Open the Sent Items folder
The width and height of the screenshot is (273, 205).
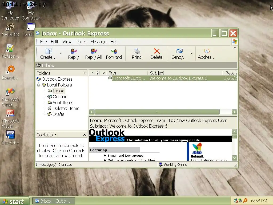coord(61,102)
